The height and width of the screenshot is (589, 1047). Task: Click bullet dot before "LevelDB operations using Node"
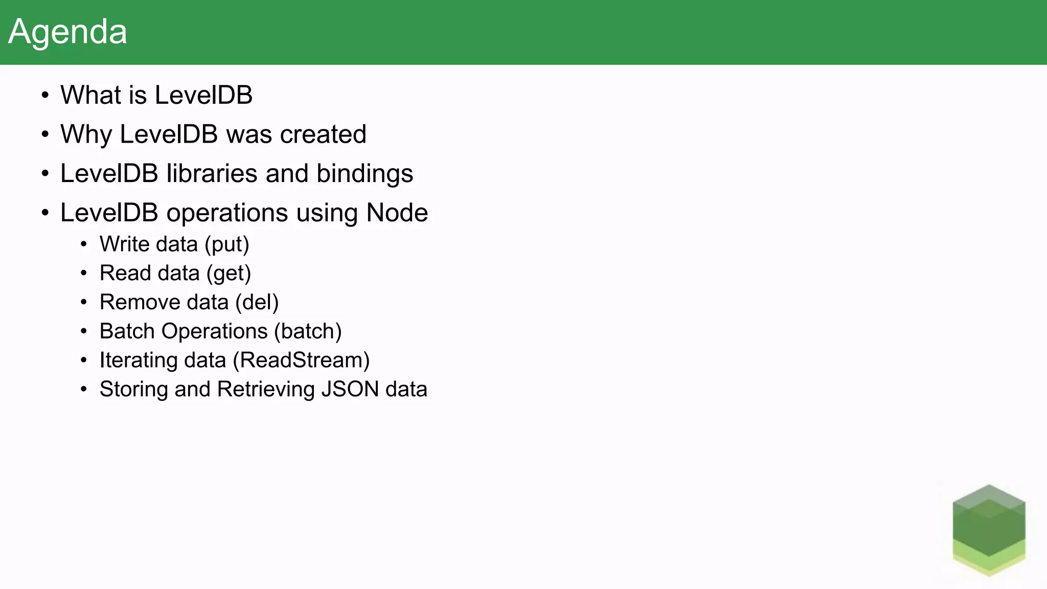[x=45, y=213]
